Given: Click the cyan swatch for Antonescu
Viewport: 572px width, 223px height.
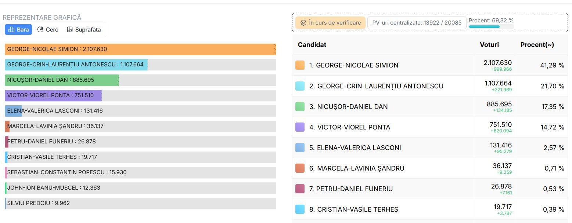Looking at the screenshot, I should point(300,86).
